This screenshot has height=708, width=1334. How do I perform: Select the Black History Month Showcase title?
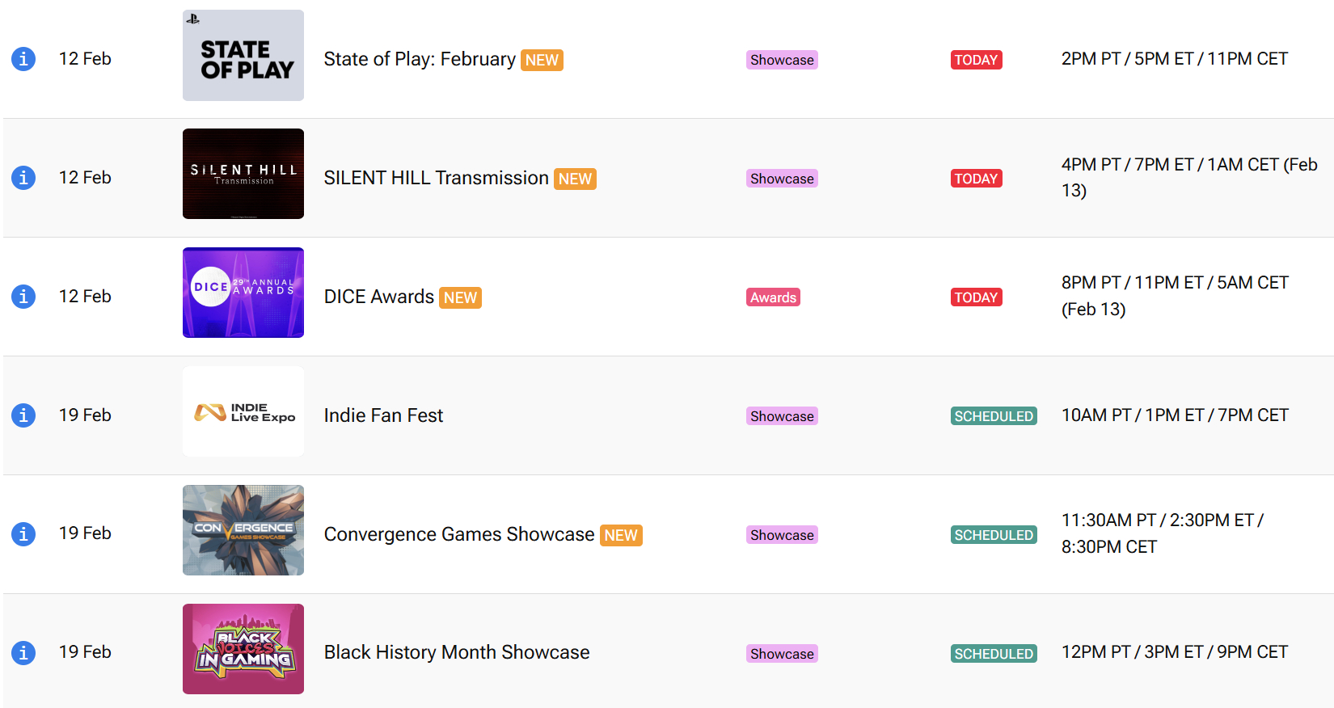click(457, 652)
